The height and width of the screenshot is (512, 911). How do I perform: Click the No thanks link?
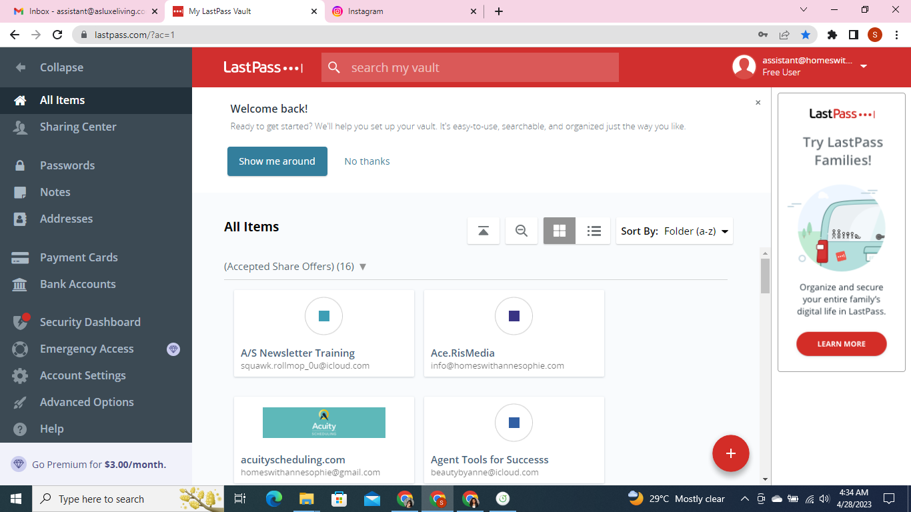coord(367,161)
